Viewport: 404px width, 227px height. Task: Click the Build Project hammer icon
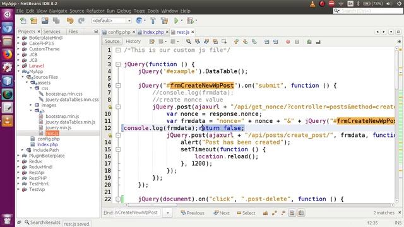coord(153,21)
